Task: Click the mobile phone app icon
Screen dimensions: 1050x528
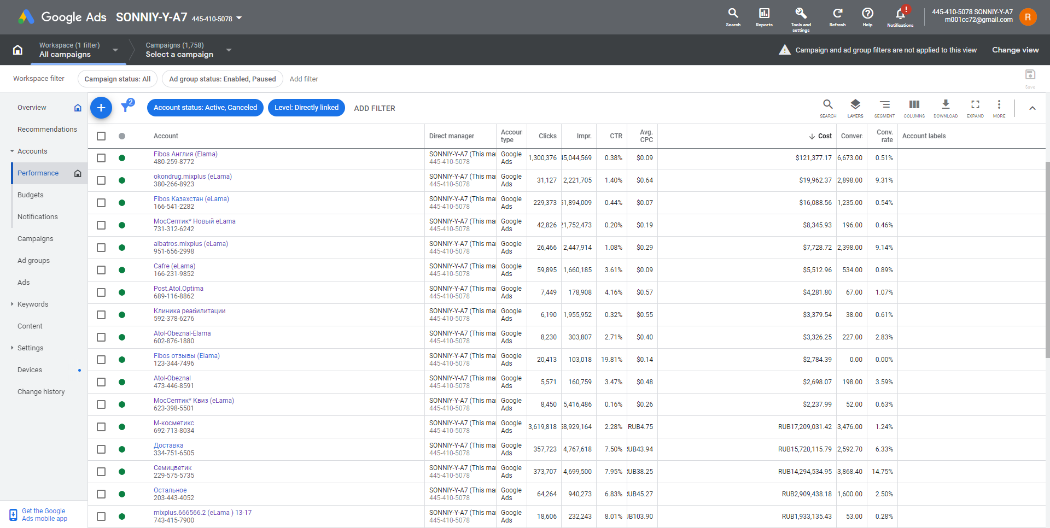Action: 13,515
